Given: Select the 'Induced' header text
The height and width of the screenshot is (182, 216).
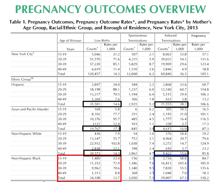Looking at the screenshot, I should (x=170, y=35).
